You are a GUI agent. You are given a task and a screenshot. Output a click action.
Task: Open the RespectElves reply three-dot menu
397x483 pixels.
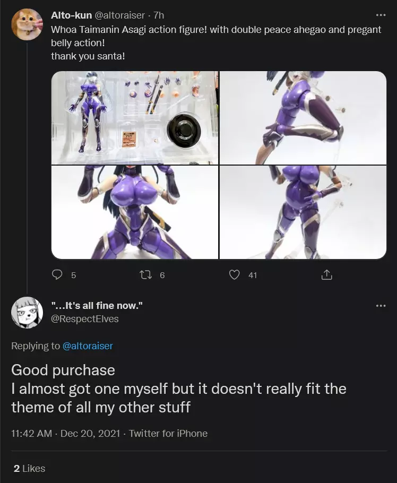[381, 306]
